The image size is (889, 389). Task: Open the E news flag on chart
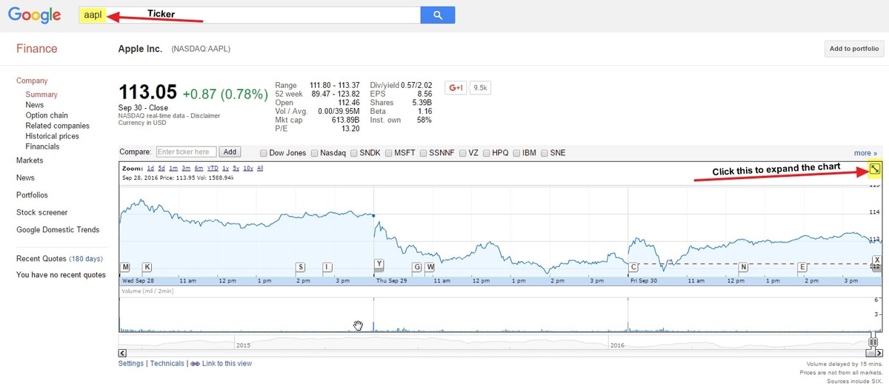click(802, 266)
